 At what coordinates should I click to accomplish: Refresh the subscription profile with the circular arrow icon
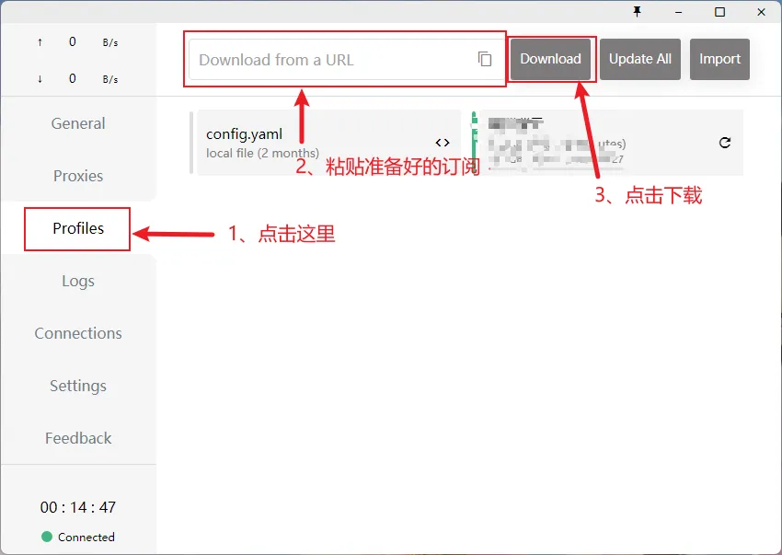coord(724,143)
